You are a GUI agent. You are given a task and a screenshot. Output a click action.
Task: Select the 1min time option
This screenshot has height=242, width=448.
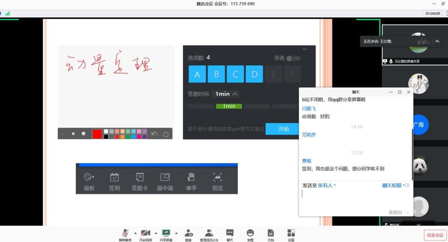pyautogui.click(x=229, y=106)
